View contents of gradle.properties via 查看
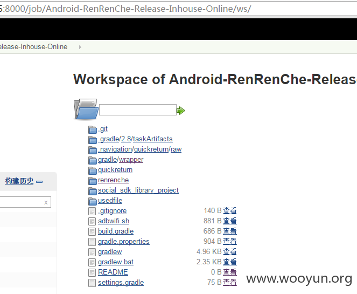Viewport: 357px width, 294px height. [230, 241]
